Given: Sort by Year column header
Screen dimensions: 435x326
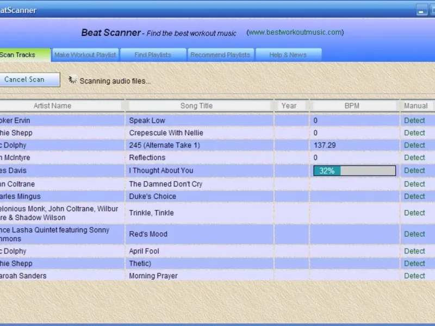Looking at the screenshot, I should pyautogui.click(x=289, y=105).
